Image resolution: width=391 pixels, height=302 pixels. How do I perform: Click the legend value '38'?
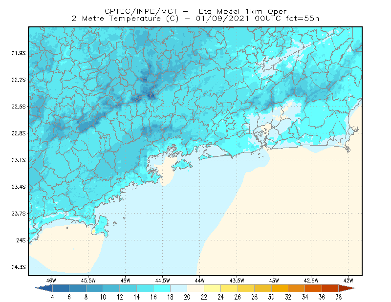[339, 297]
